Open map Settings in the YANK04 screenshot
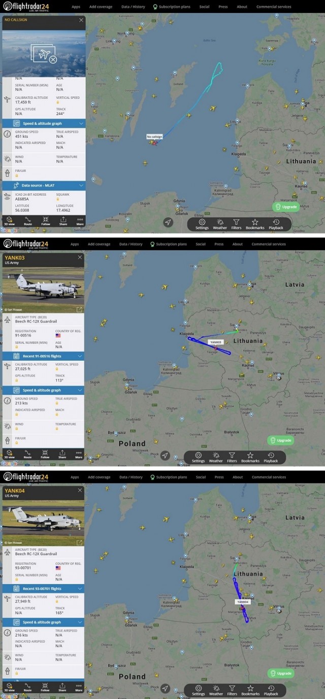 click(199, 690)
